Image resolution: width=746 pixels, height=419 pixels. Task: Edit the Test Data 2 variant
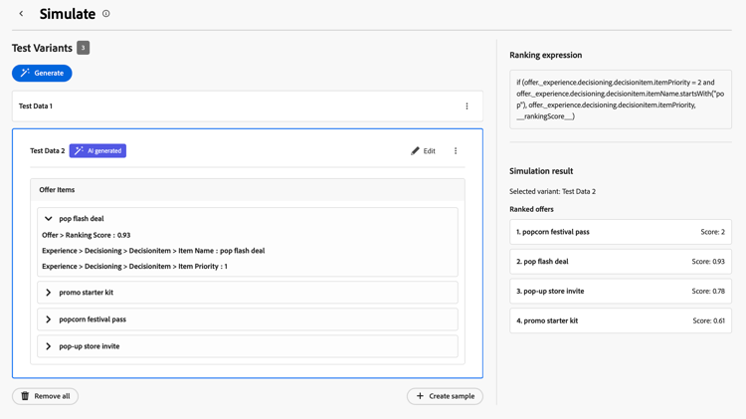[423, 151]
